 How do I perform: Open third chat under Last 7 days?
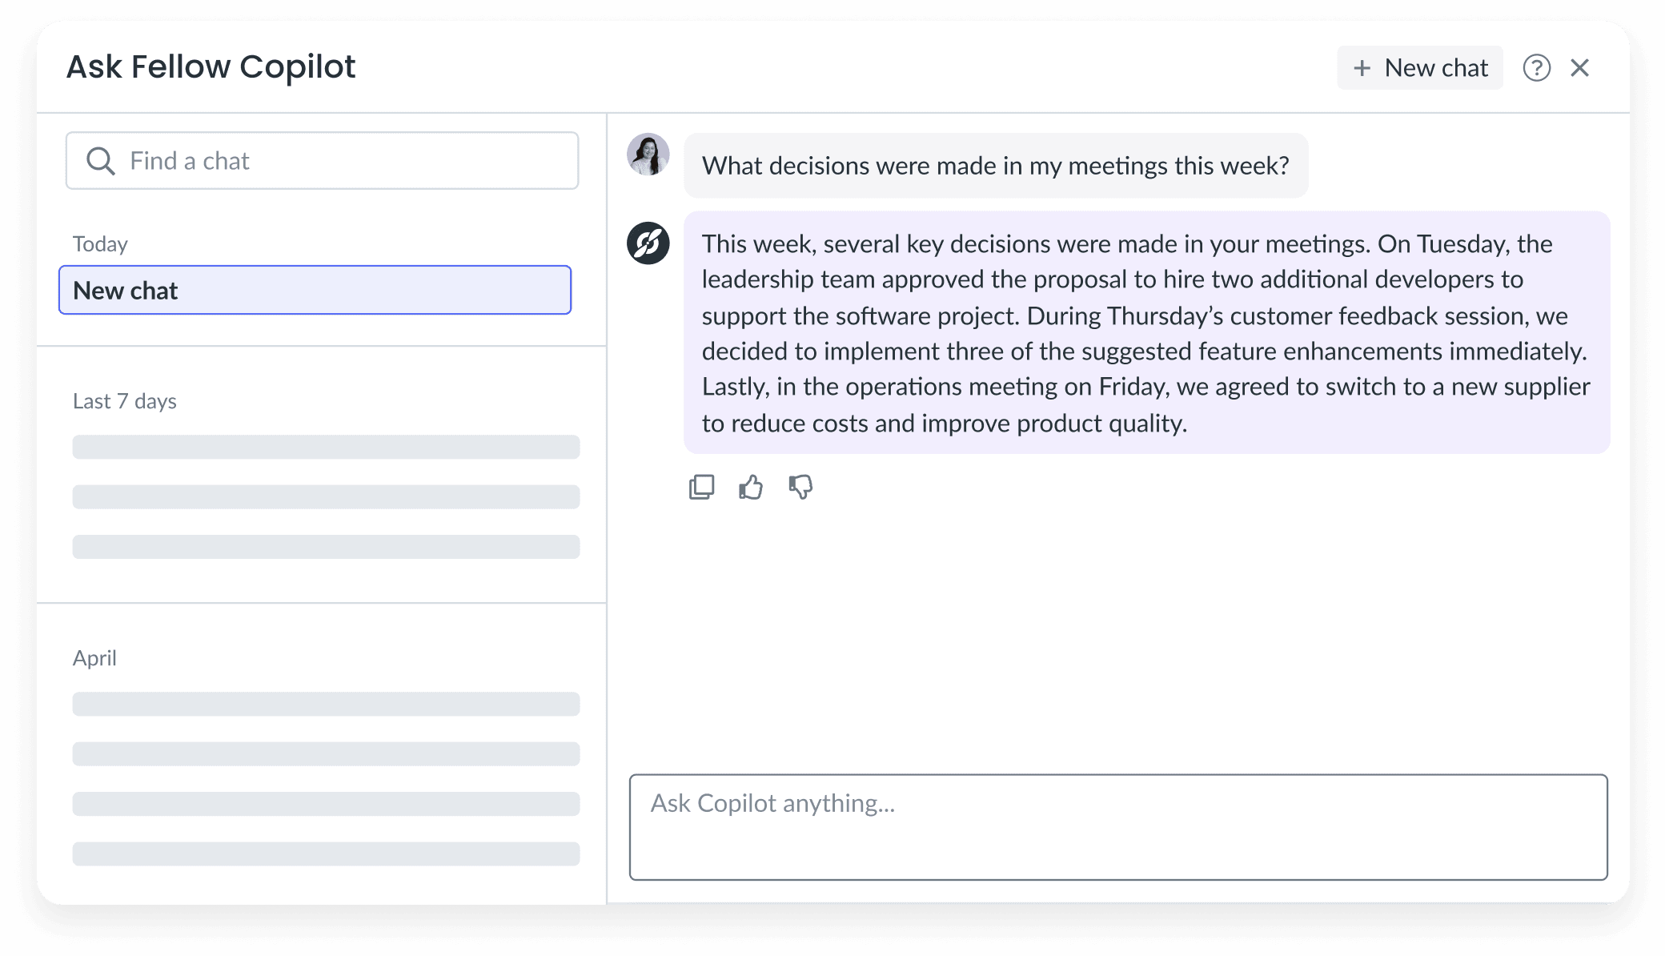[x=326, y=547]
